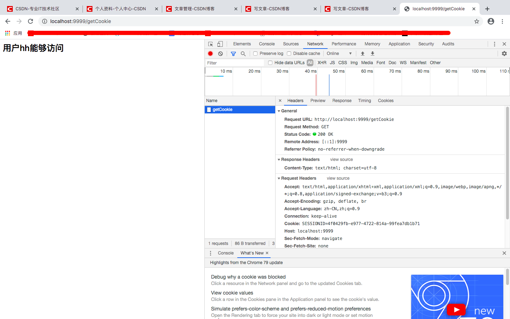View the site information icon in the address bar

coord(45,21)
